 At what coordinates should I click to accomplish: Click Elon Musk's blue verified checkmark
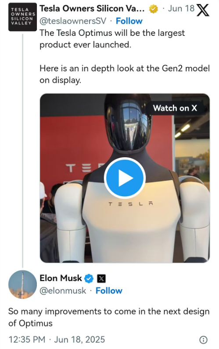pyautogui.click(x=89, y=278)
